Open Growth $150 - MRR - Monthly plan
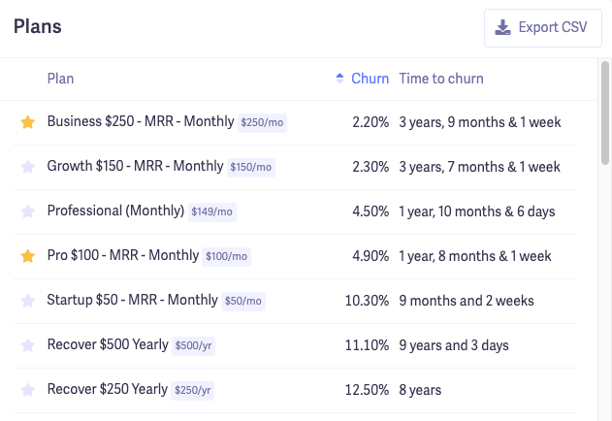Image resolution: width=612 pixels, height=421 pixels. (135, 167)
